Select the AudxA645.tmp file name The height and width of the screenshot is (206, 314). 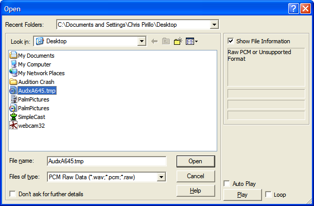coord(37,91)
